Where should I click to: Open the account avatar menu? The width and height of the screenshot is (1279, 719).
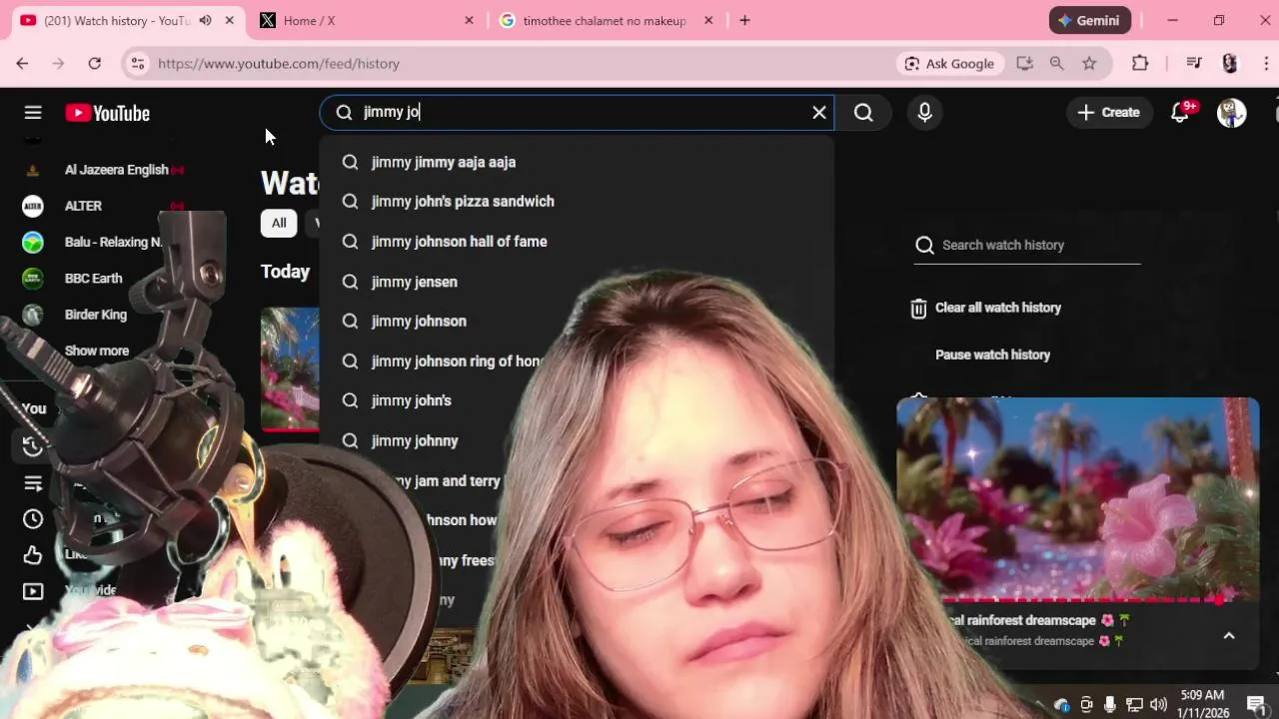point(1231,113)
